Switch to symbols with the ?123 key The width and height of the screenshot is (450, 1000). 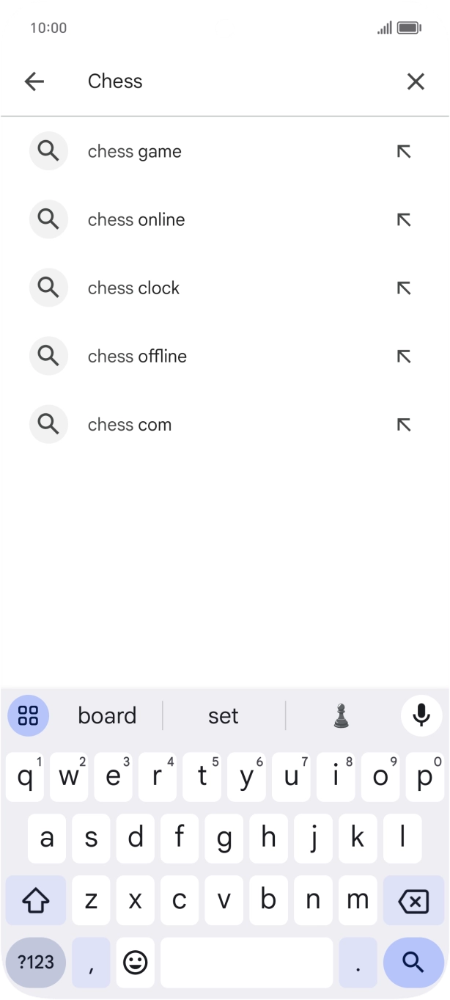pos(35,962)
